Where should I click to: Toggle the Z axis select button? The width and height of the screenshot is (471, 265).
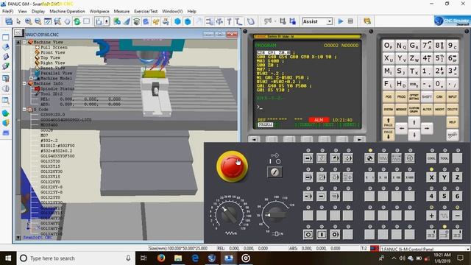pyautogui.click(x=457, y=177)
